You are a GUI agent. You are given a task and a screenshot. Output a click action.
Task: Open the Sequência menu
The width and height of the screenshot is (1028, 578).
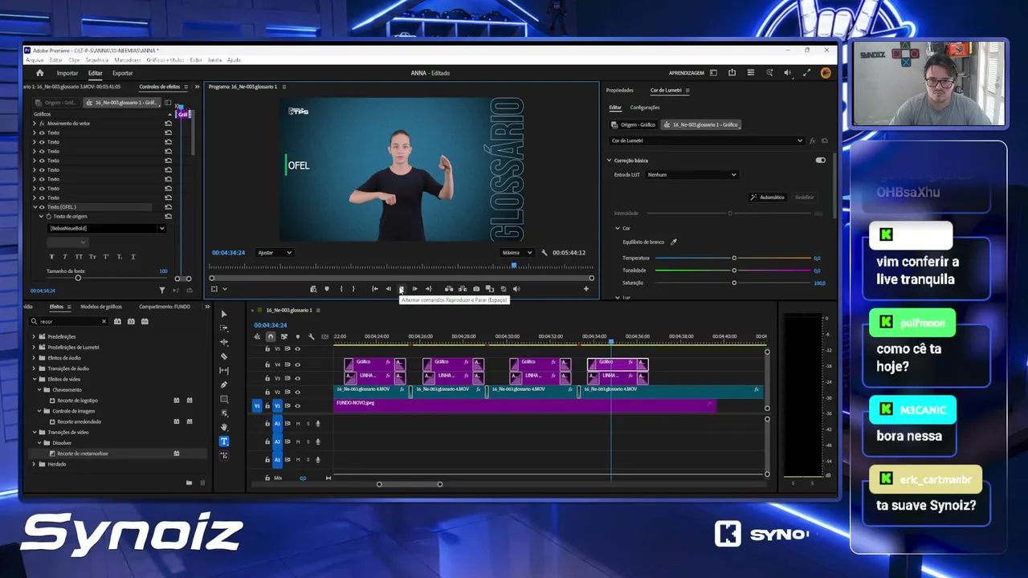[x=97, y=60]
